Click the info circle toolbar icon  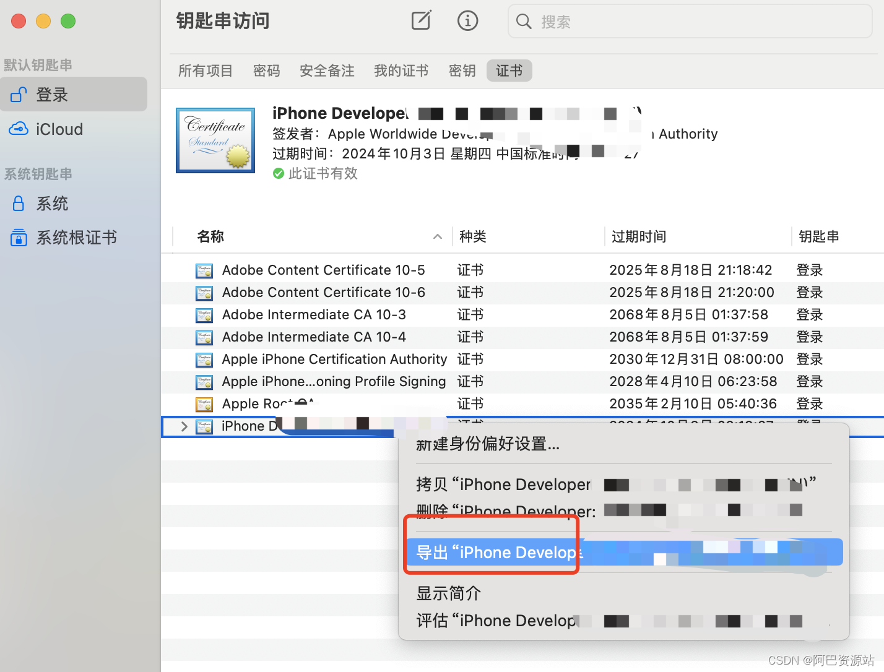pos(467,21)
